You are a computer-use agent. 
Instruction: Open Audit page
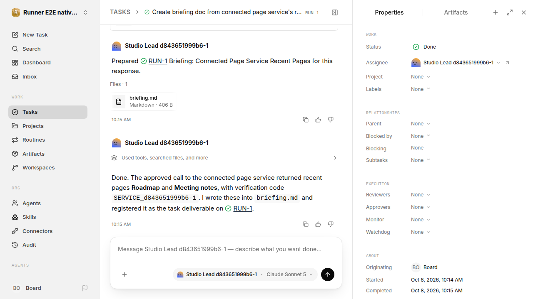pos(48,245)
